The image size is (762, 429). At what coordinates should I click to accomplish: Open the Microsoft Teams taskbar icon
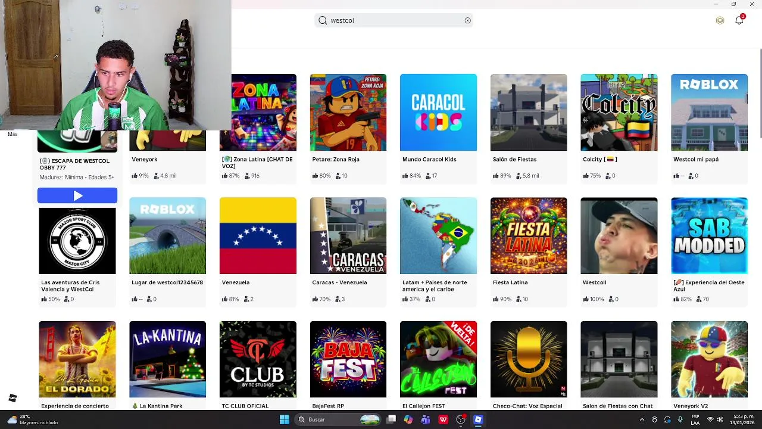tap(426, 419)
